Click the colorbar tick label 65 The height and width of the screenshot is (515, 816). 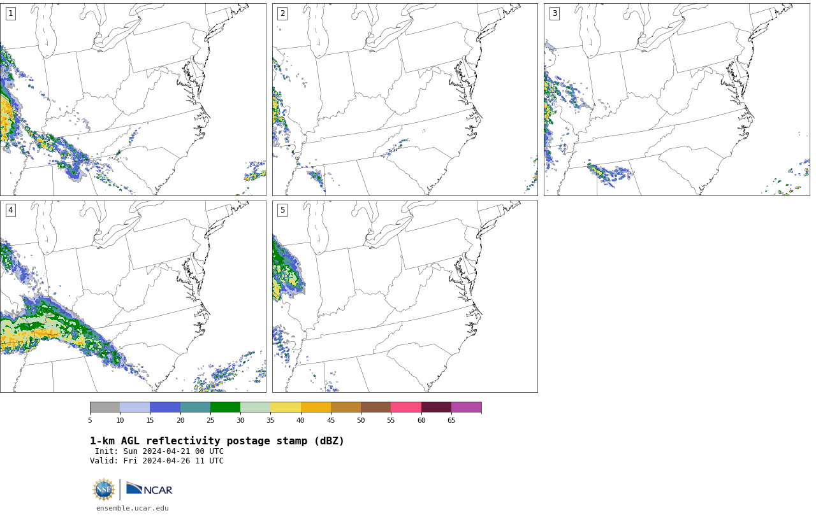451,420
